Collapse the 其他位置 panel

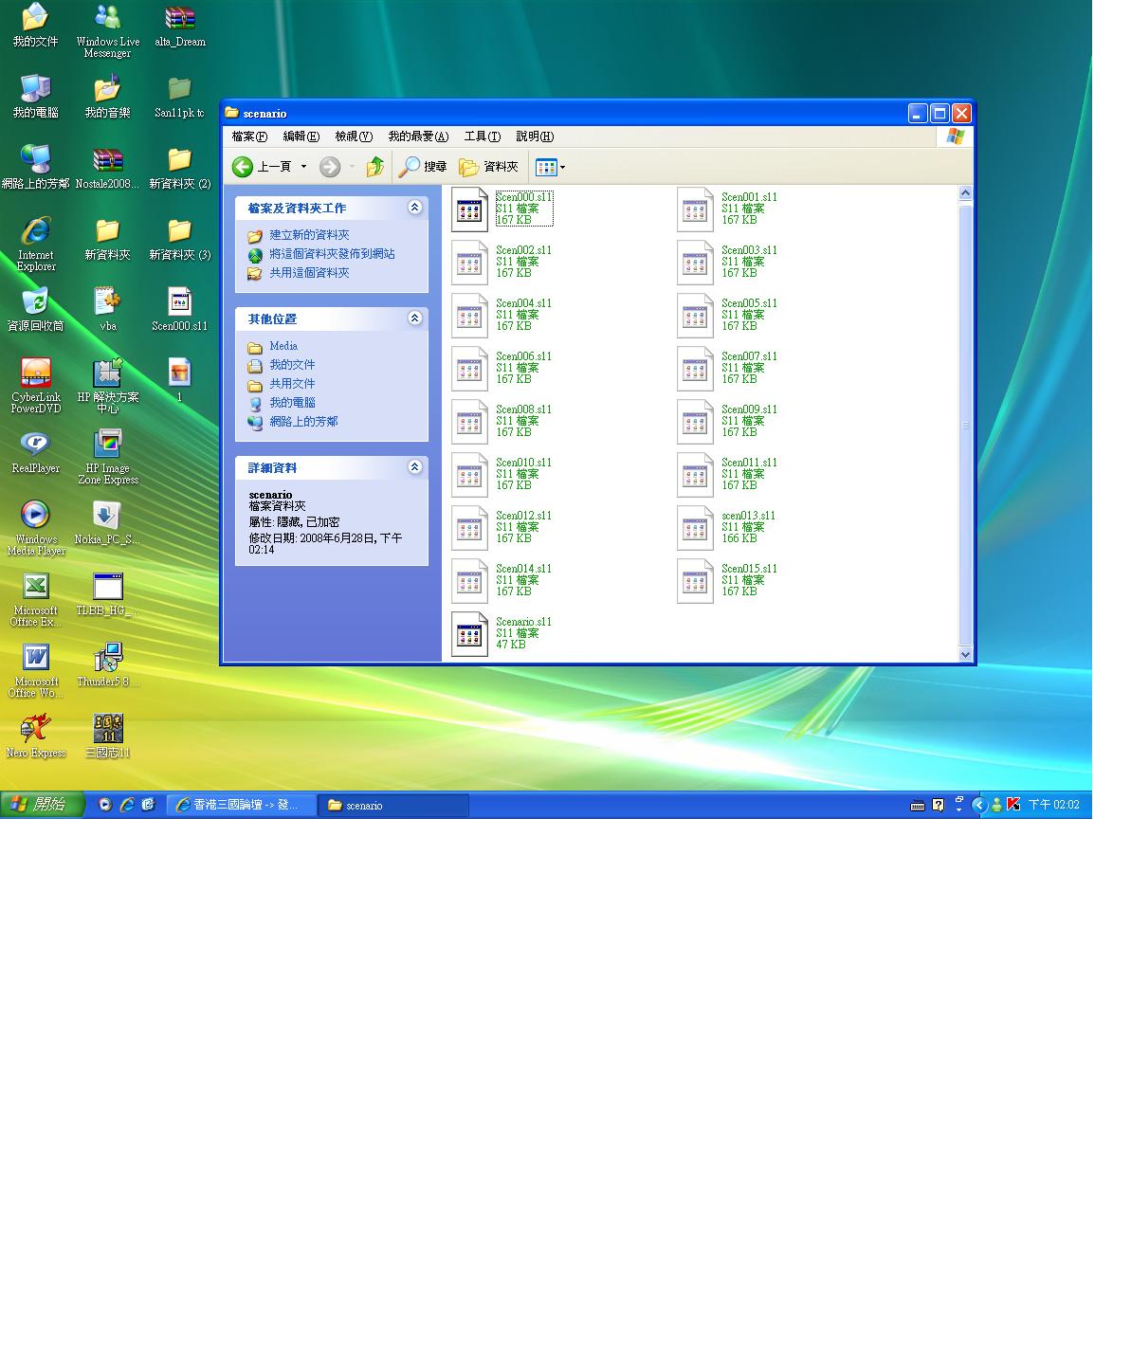414,318
